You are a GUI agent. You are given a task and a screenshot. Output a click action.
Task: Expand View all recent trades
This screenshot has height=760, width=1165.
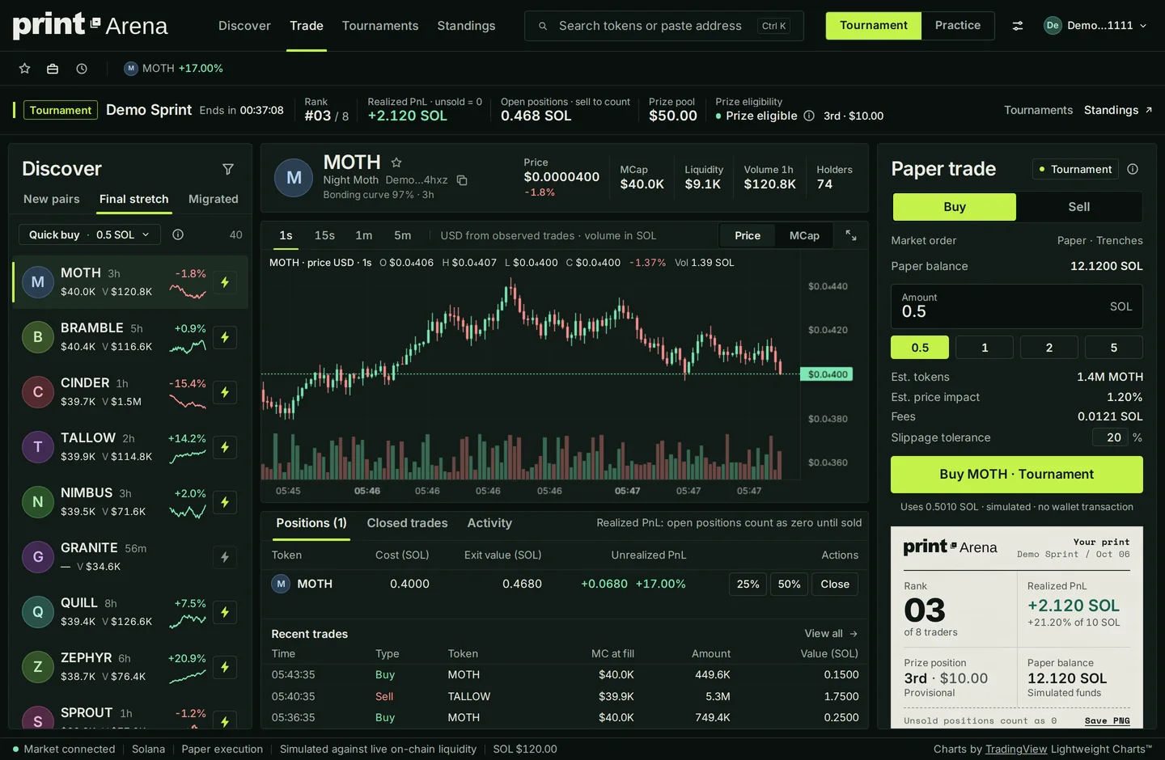pos(831,634)
